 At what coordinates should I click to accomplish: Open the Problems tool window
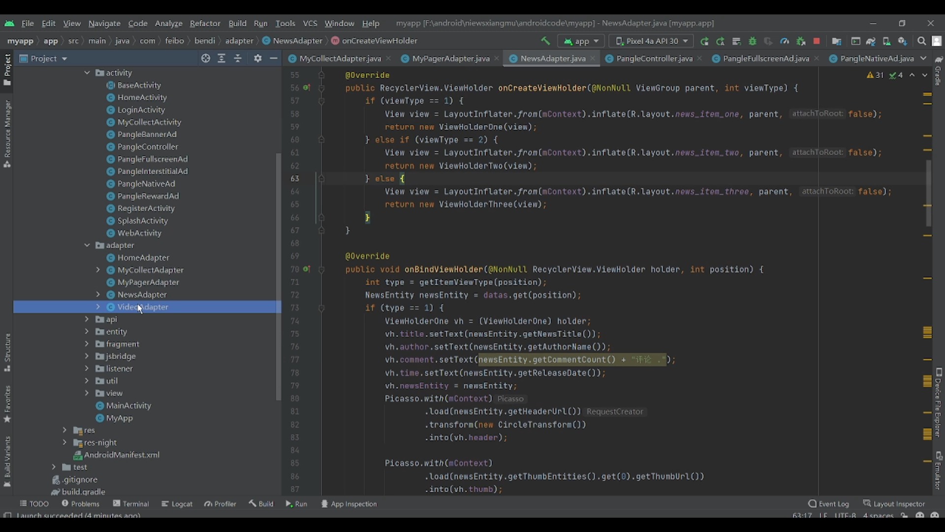click(x=80, y=504)
